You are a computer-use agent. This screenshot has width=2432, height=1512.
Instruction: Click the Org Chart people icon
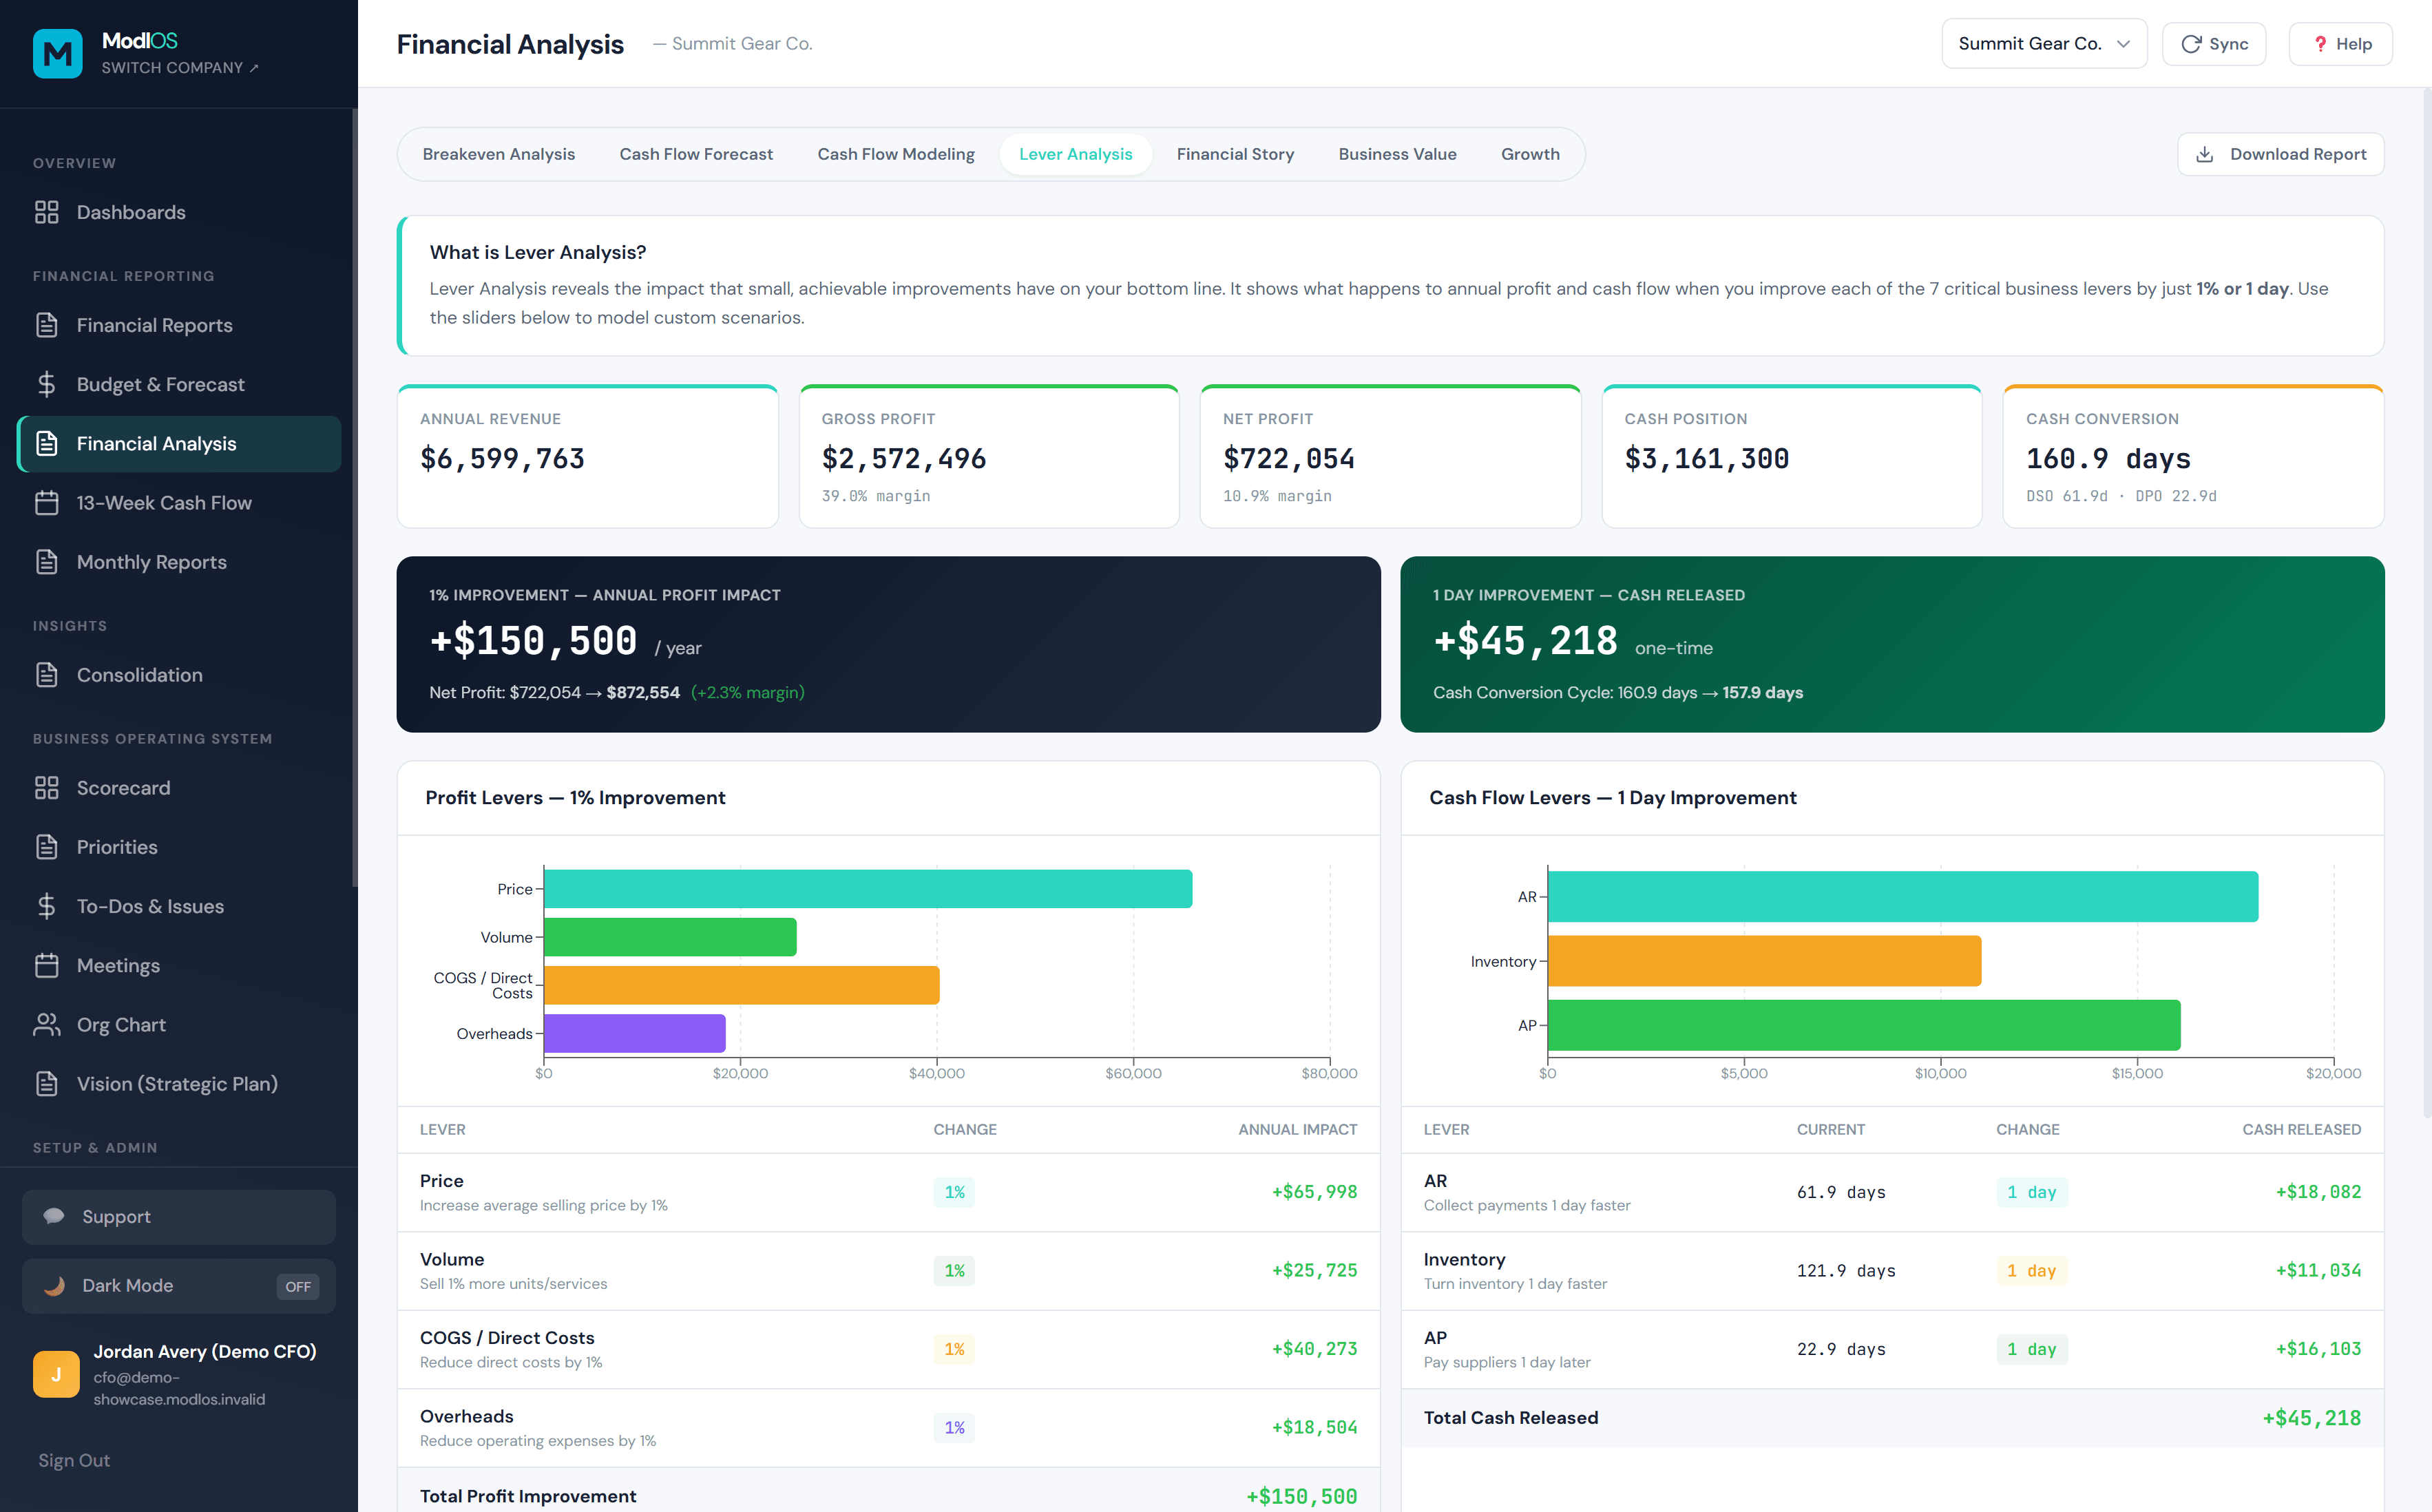46,1025
